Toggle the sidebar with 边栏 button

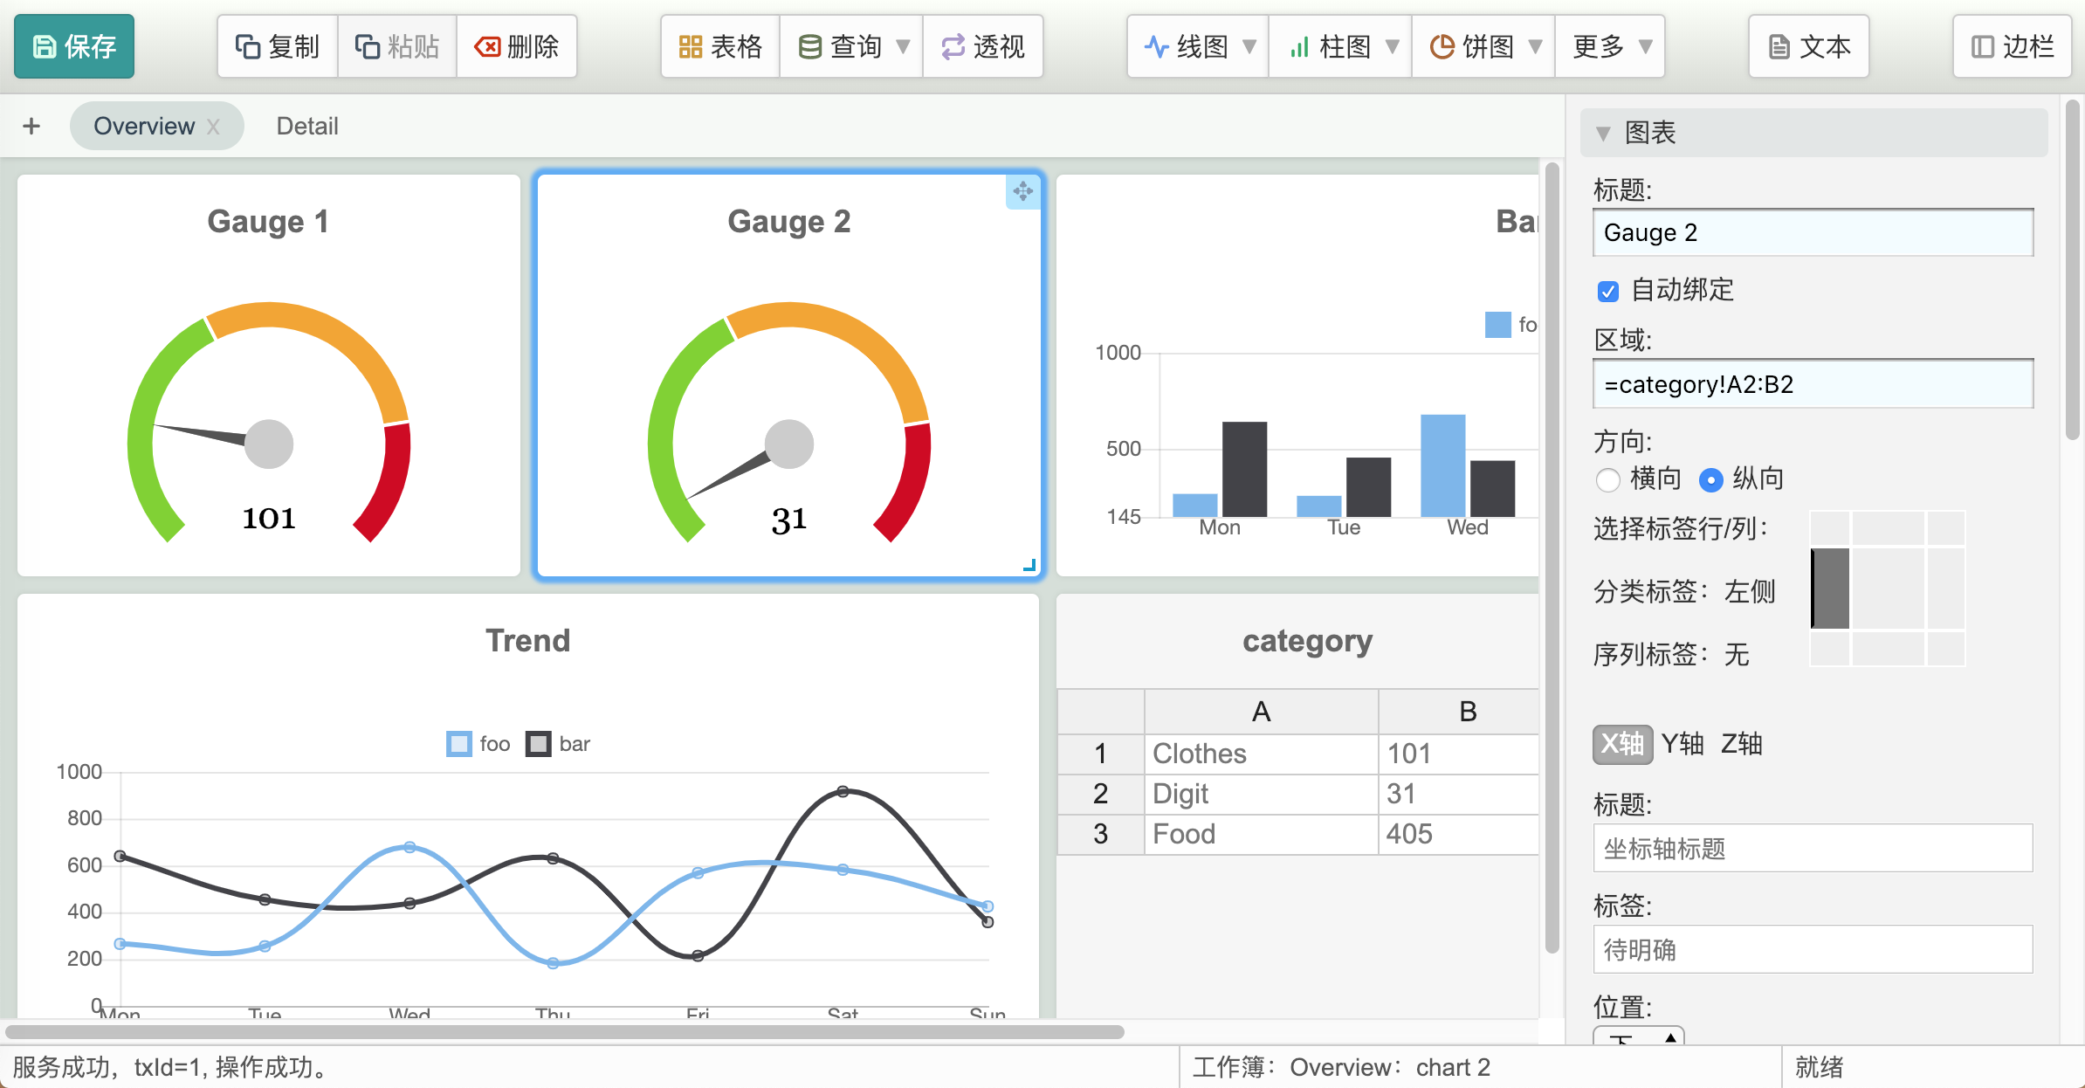coord(2013,46)
